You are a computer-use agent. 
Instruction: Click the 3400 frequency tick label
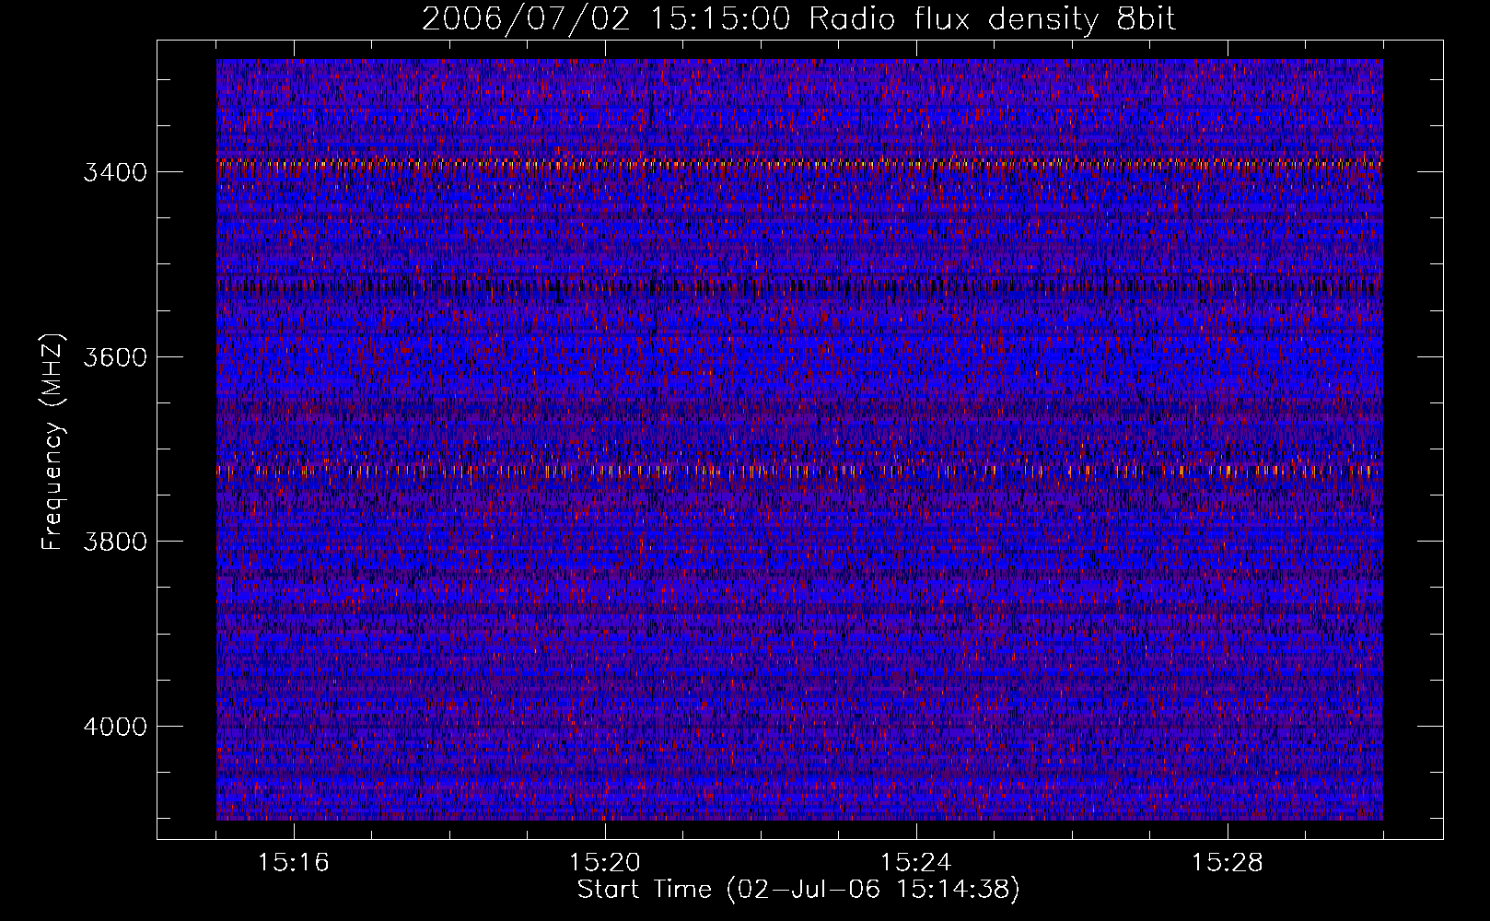coord(115,173)
